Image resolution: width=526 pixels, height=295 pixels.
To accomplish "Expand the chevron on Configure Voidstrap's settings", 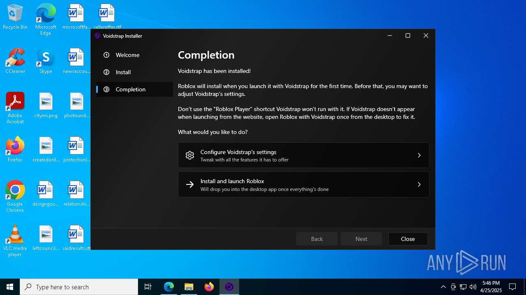I will pyautogui.click(x=419, y=155).
